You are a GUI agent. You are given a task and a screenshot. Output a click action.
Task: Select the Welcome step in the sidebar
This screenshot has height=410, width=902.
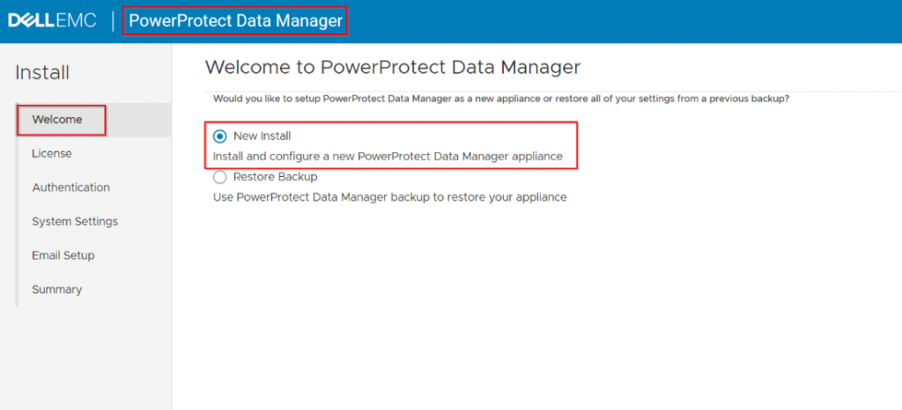tap(57, 120)
